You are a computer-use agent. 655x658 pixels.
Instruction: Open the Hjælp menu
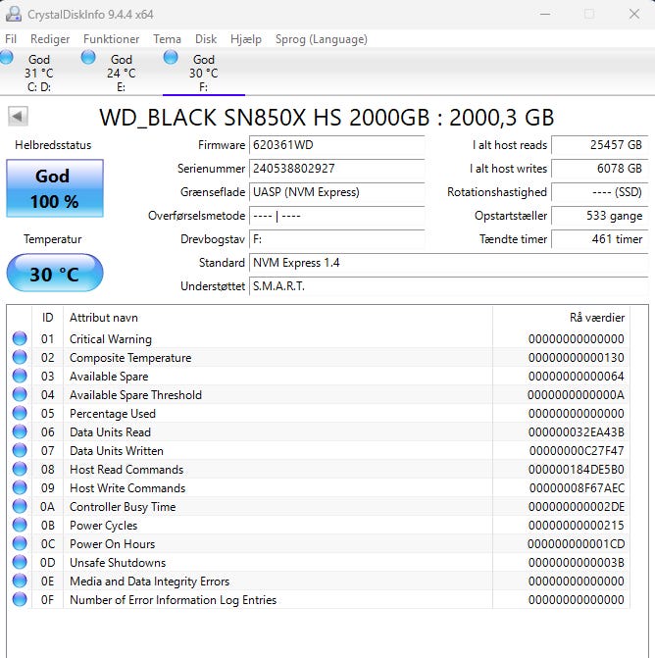[x=246, y=39]
